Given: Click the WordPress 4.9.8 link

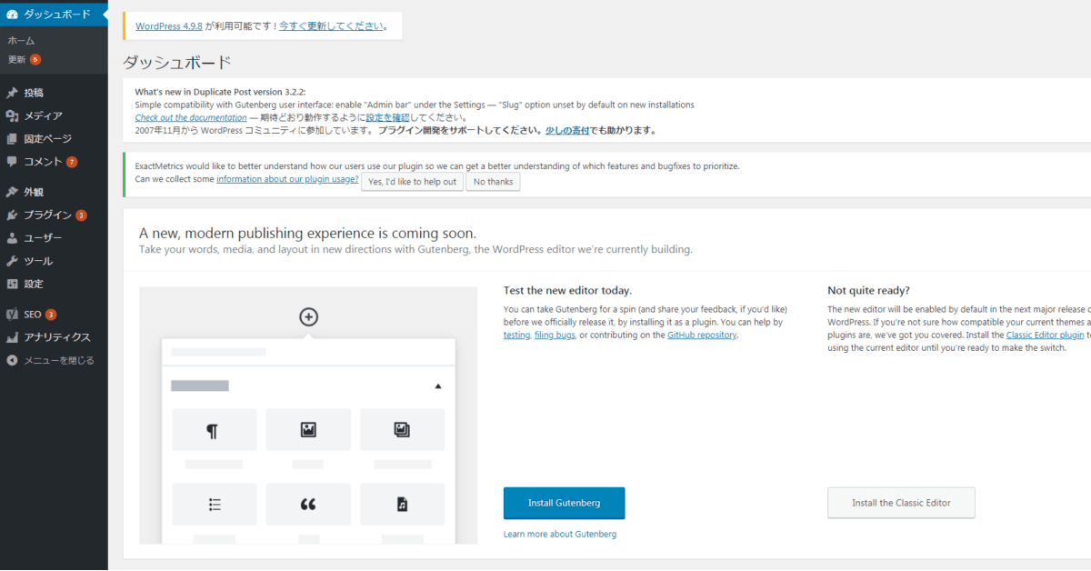Looking at the screenshot, I should [x=169, y=26].
